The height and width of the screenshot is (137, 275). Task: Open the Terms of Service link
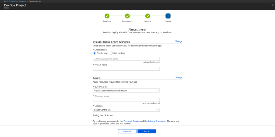(x=132, y=121)
